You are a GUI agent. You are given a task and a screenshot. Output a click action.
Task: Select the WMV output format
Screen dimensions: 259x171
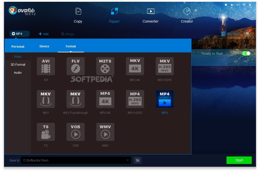point(105,132)
